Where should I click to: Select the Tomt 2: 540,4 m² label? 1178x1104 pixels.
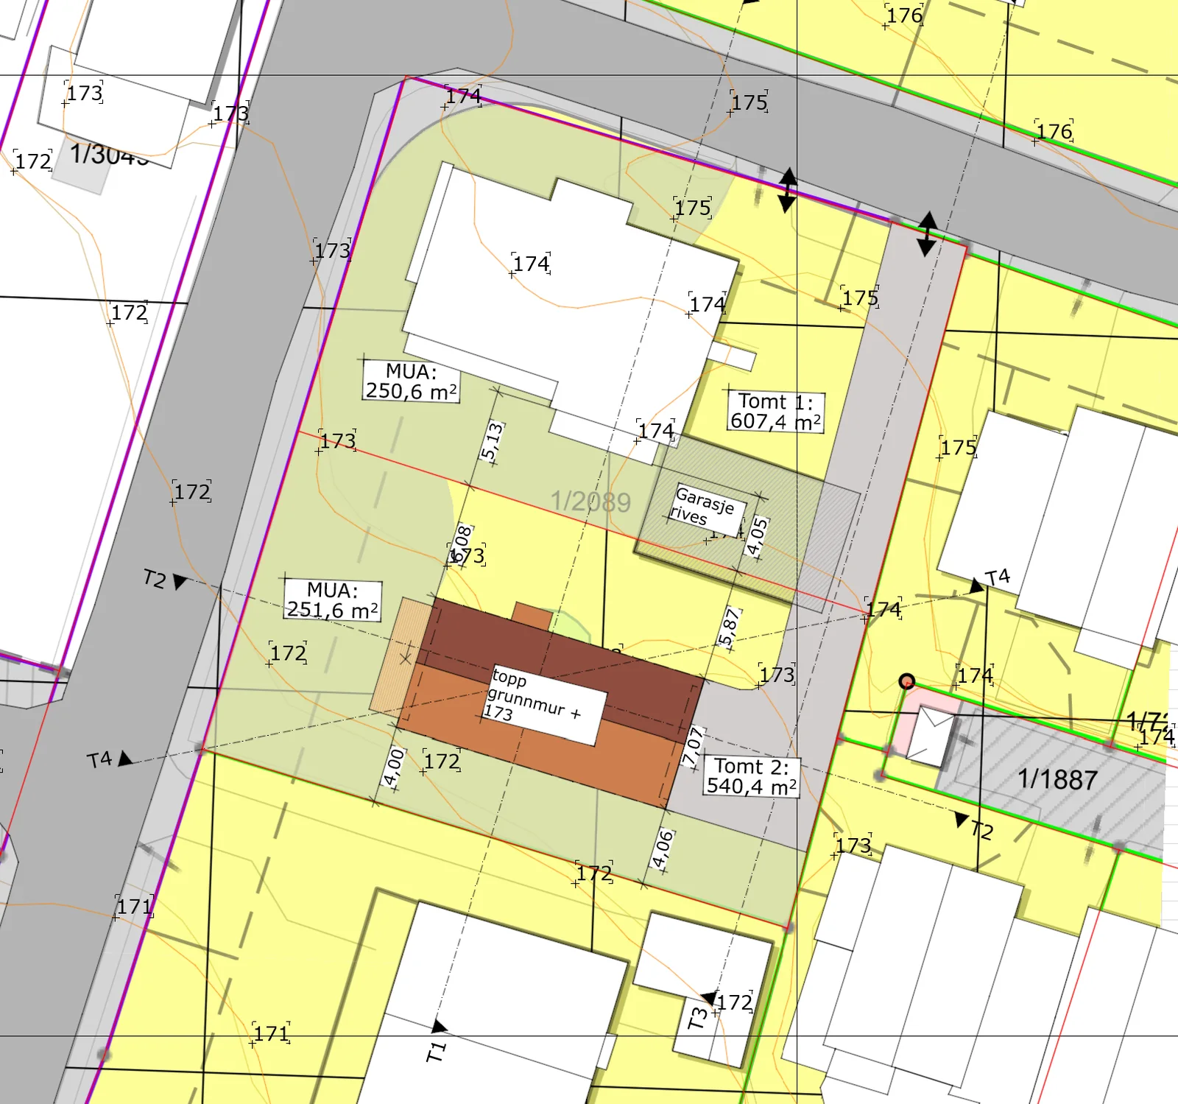(x=751, y=776)
